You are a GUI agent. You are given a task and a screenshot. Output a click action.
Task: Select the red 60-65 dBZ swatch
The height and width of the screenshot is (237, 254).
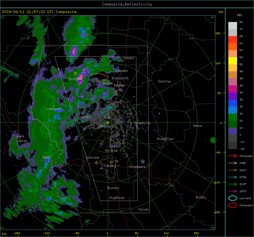233,39
